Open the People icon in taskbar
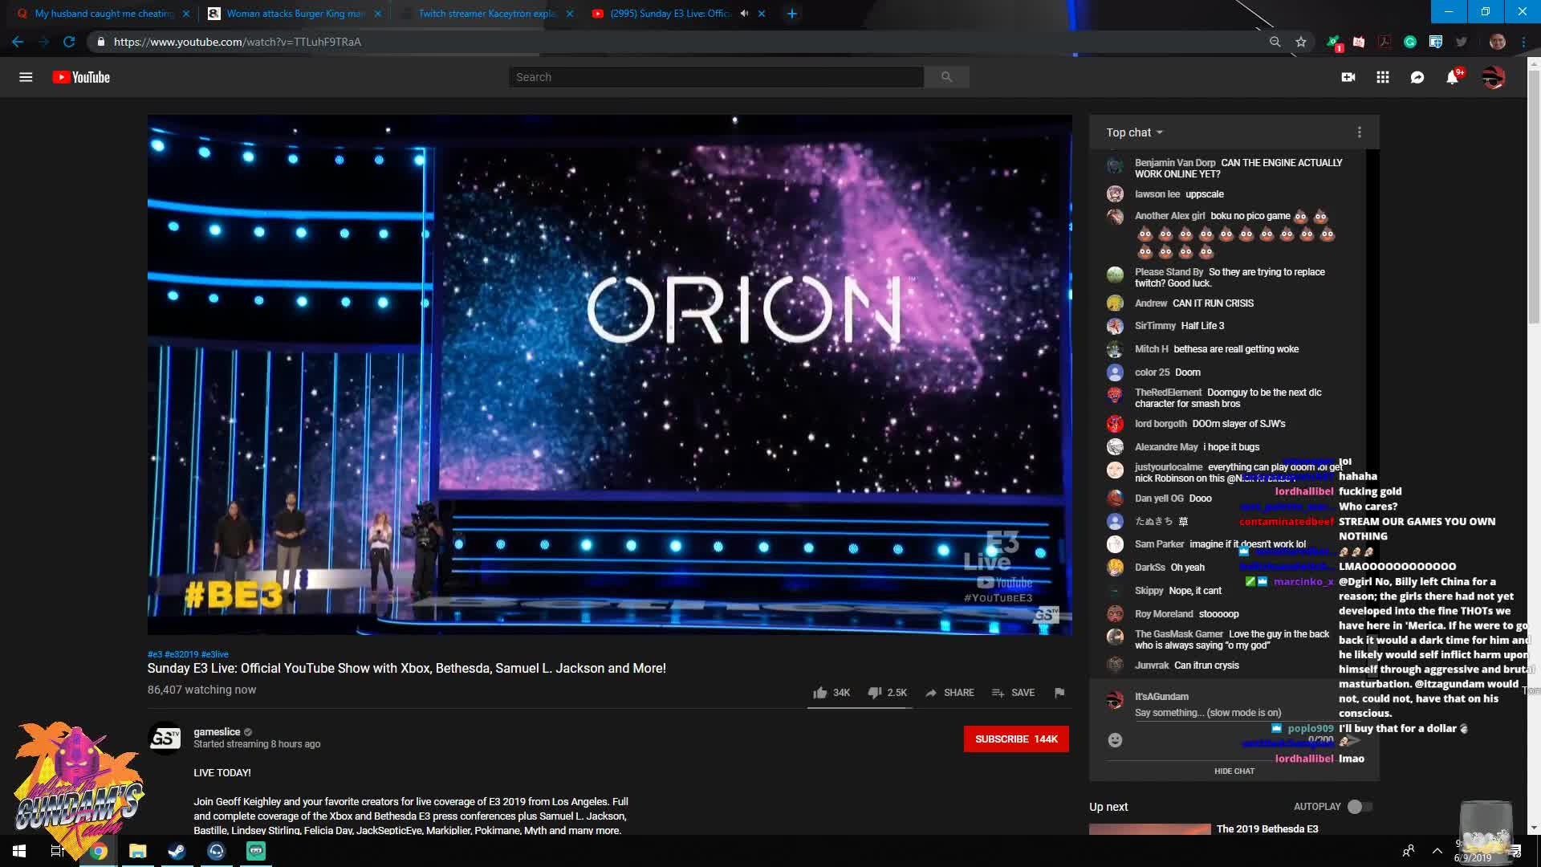 1409,851
